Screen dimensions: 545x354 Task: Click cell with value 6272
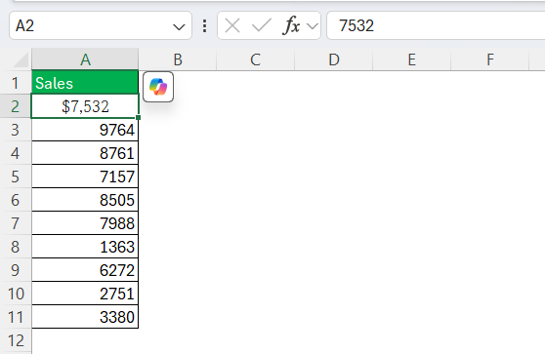(x=85, y=270)
